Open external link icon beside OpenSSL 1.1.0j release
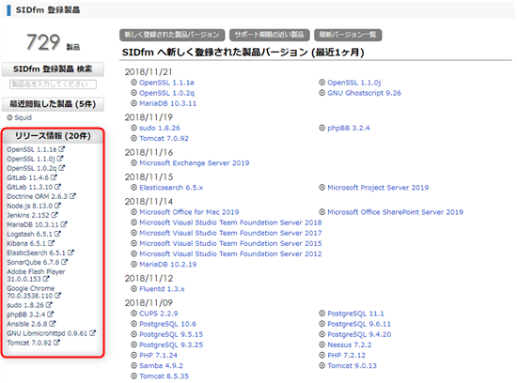 point(59,159)
